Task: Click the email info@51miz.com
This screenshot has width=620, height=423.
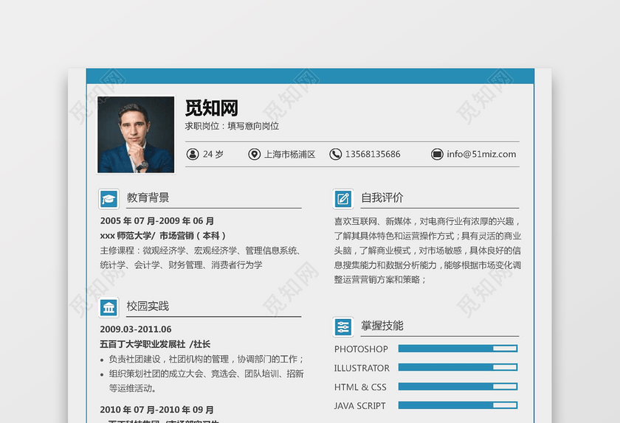Action: click(x=481, y=154)
